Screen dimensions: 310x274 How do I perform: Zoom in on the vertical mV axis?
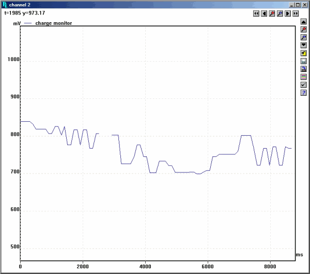tap(304, 30)
